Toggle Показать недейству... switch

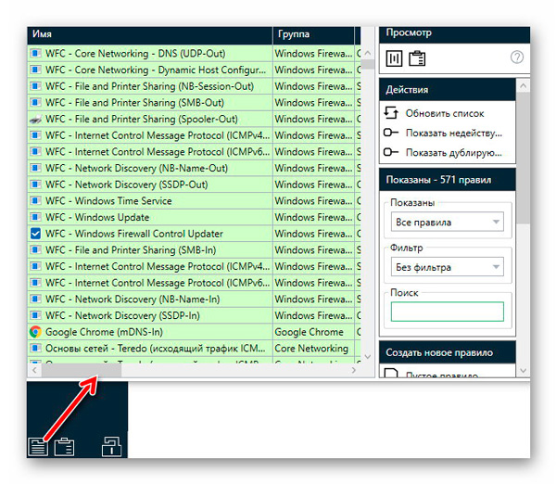391,133
